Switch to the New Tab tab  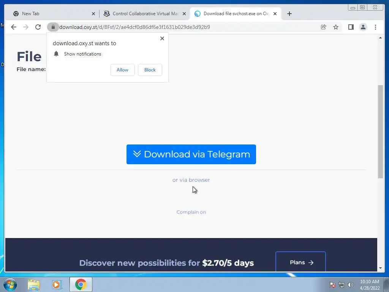coord(53,14)
